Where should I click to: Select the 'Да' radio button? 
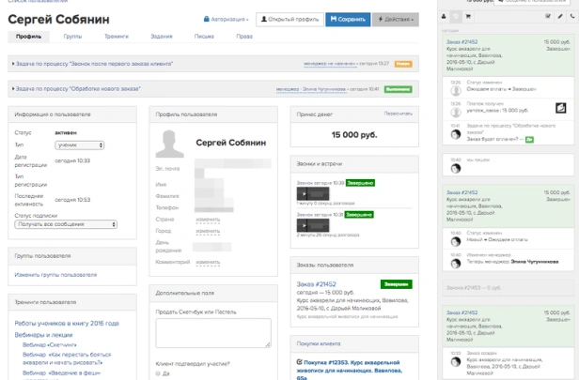[x=157, y=372]
